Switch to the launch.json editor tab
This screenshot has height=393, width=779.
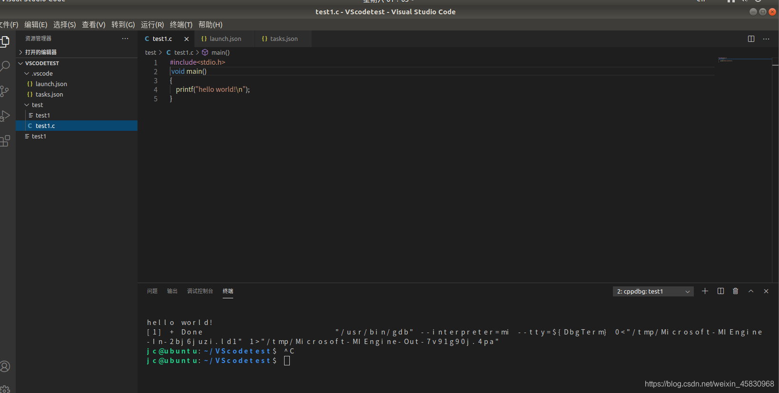[x=225, y=39]
